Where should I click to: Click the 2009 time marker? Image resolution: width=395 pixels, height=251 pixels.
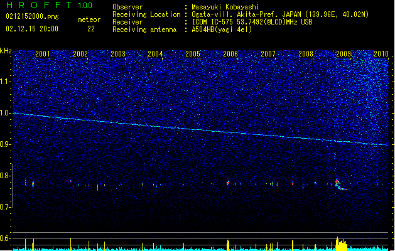click(344, 53)
